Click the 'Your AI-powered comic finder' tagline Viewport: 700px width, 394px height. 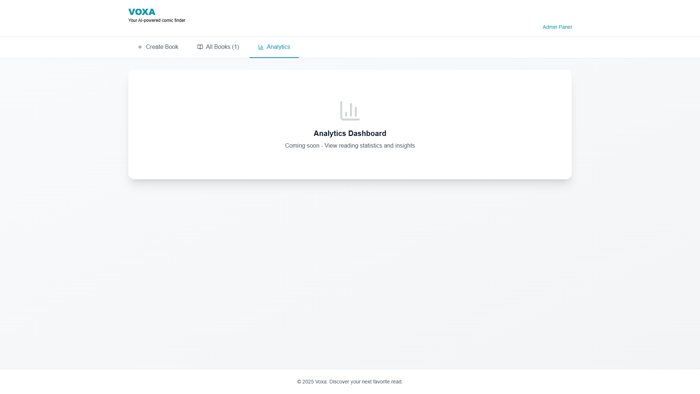click(x=157, y=20)
